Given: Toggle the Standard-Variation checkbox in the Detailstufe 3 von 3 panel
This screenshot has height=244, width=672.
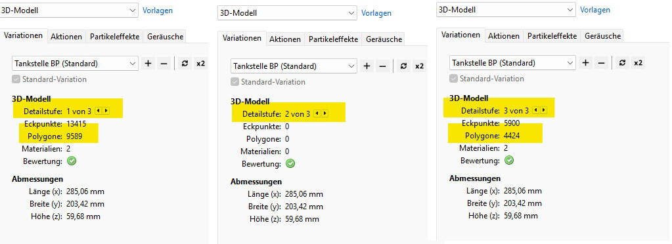Looking at the screenshot, I should [x=453, y=79].
